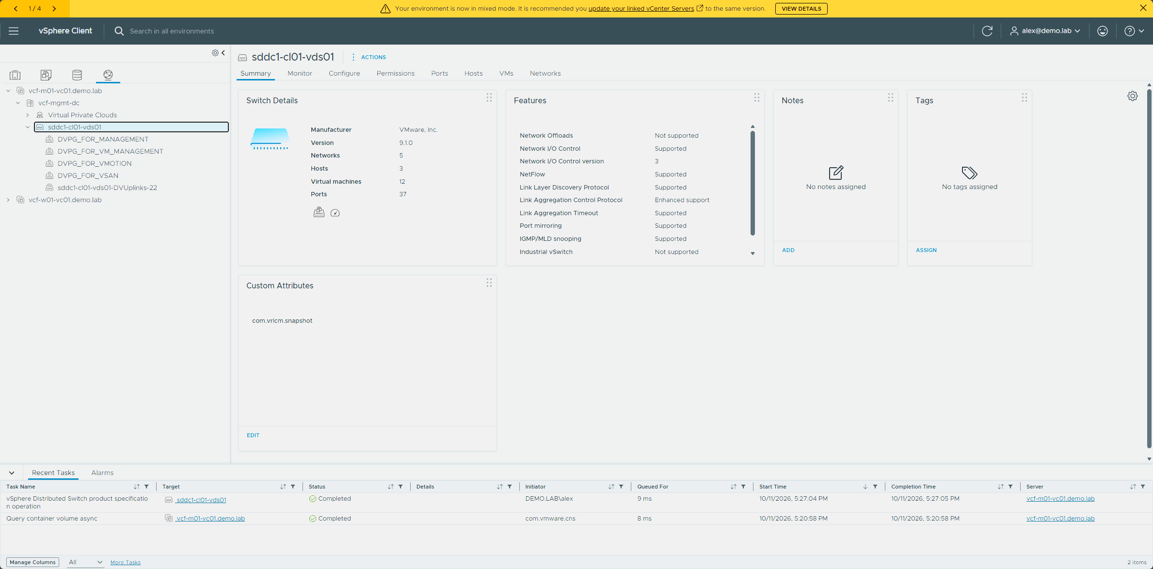This screenshot has height=569, width=1153.
Task: Open dashboard settings gear on the right
Action: click(1133, 96)
